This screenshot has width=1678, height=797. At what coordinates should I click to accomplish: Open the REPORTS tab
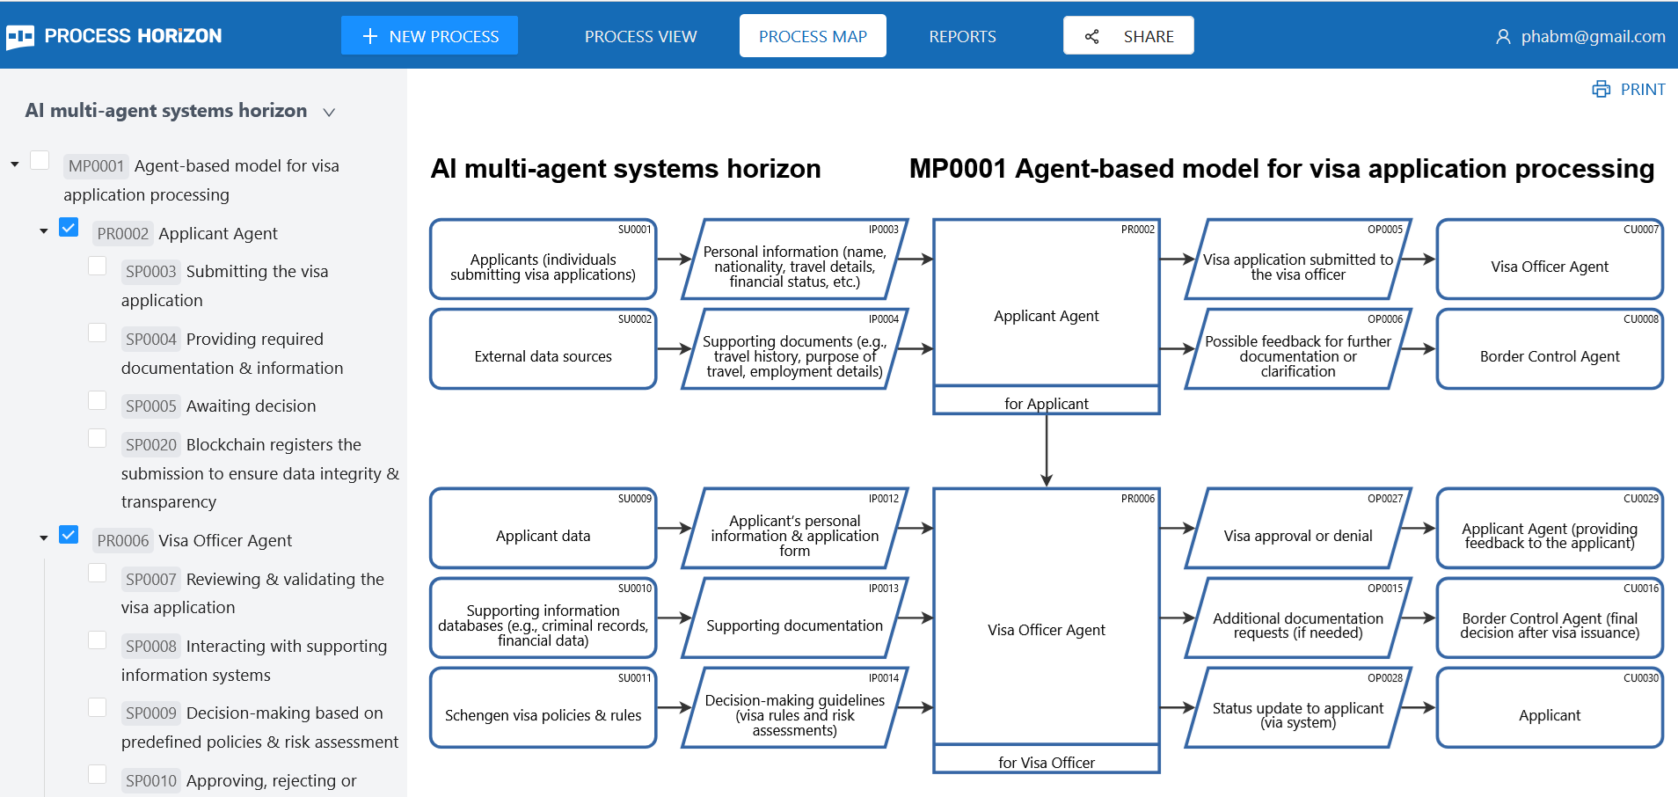pos(962,36)
